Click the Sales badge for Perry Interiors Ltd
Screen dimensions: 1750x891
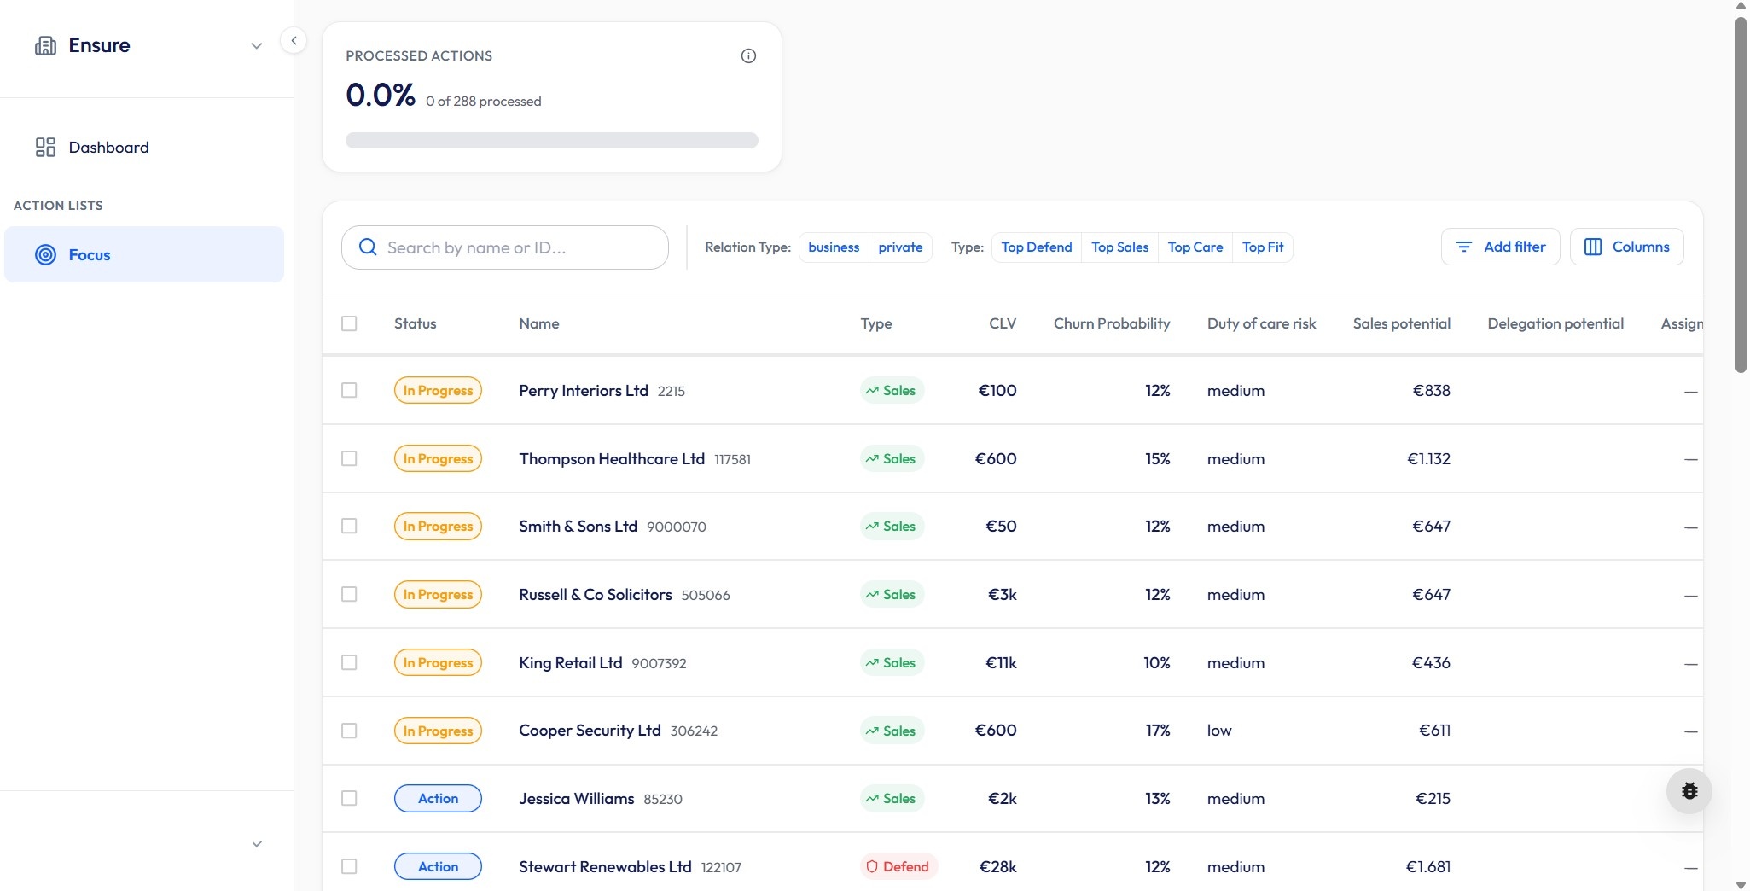coord(892,391)
